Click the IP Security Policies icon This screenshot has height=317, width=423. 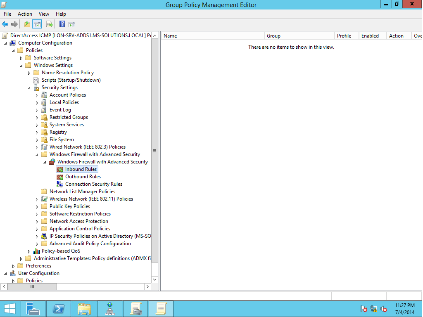tap(44, 236)
